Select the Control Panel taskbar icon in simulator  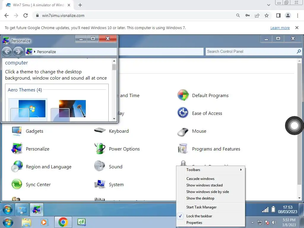click(22, 210)
